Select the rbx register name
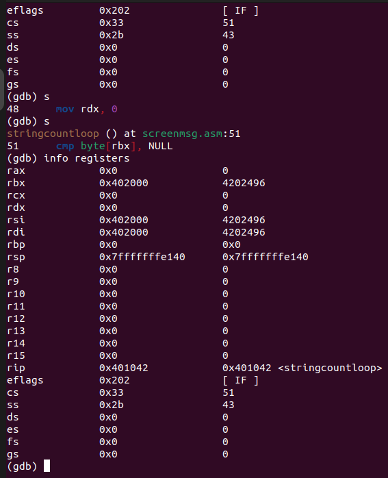This screenshot has height=478, width=388. click(16, 183)
